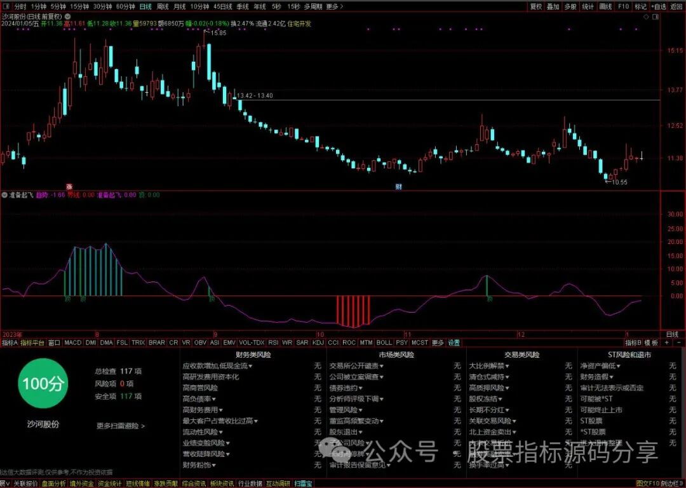Image resolution: width=686 pixels, height=488 pixels.
Task: Click the 窗口 indicator tab
Action: click(x=54, y=342)
